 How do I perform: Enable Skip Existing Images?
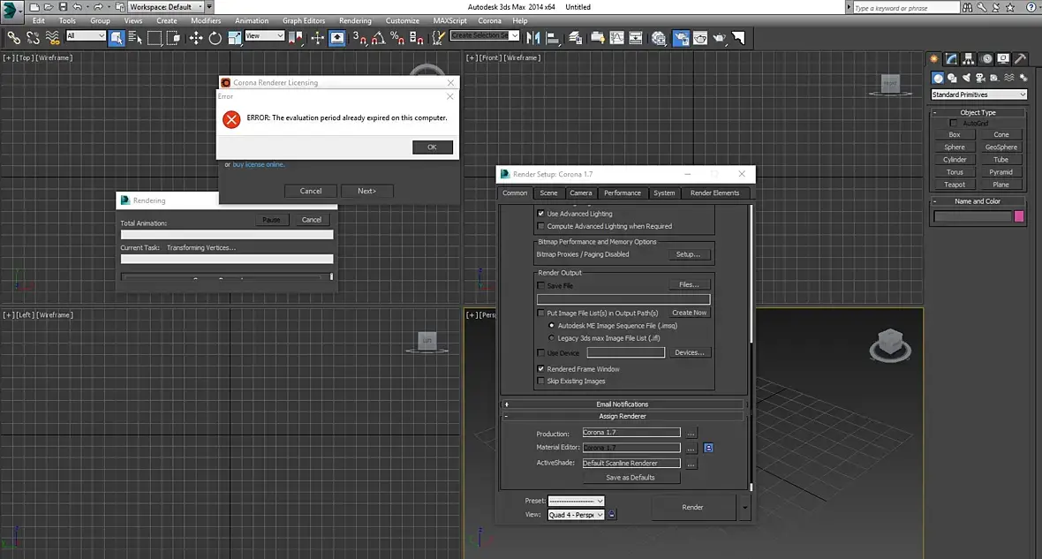(x=540, y=381)
